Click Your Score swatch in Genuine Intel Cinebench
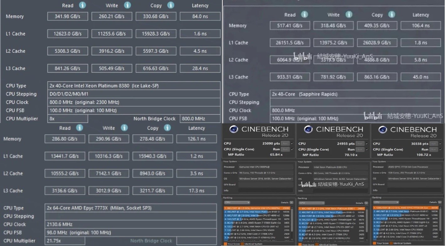 point(225,244)
